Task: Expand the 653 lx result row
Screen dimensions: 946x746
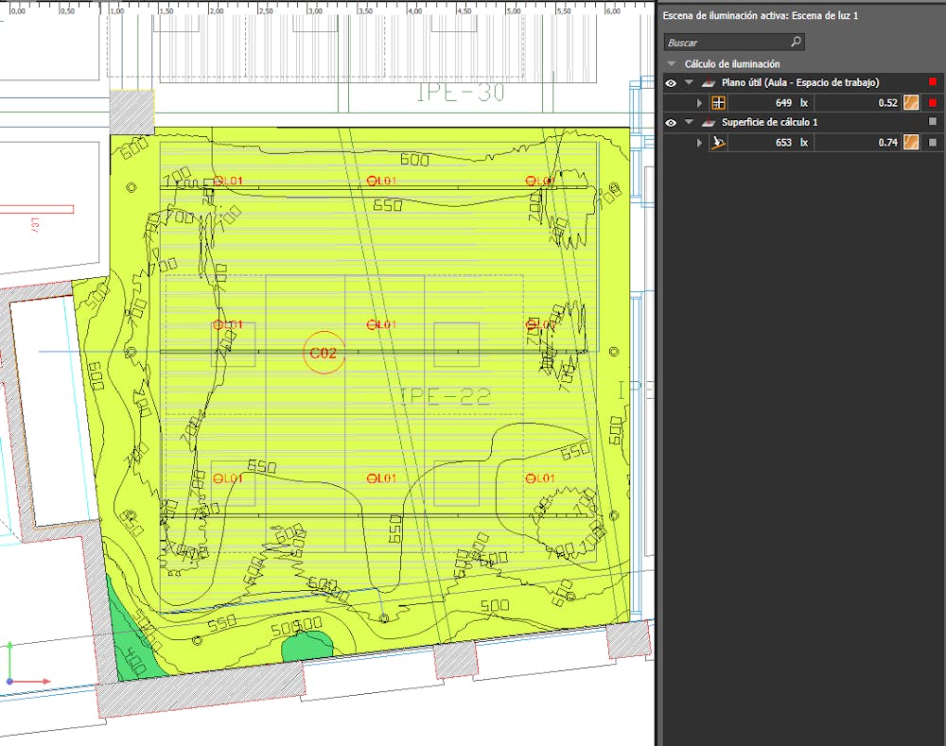Action: (x=700, y=143)
